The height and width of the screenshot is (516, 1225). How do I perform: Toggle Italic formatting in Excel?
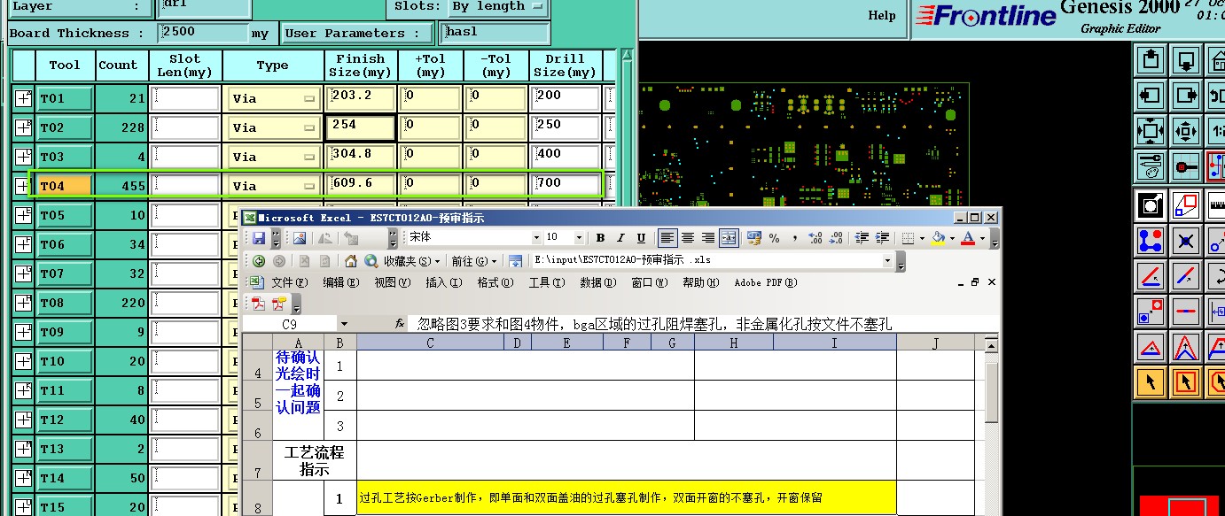point(620,238)
